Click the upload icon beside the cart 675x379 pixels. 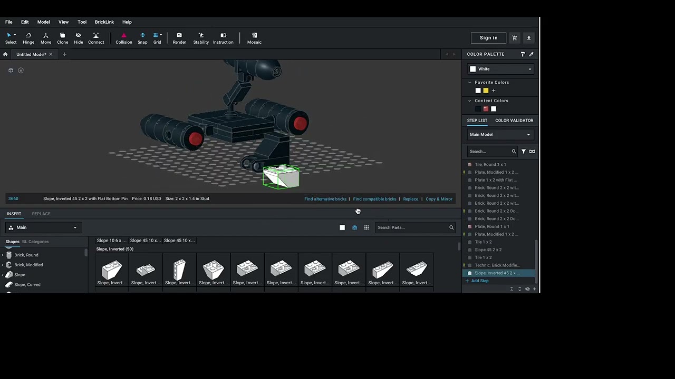pyautogui.click(x=529, y=38)
